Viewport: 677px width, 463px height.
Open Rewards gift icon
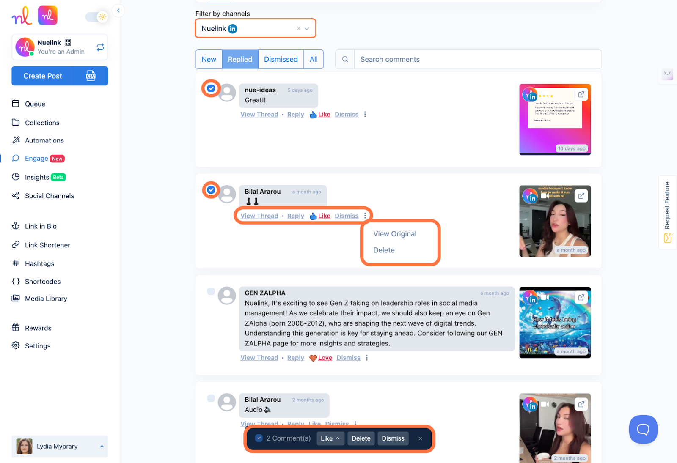click(16, 328)
